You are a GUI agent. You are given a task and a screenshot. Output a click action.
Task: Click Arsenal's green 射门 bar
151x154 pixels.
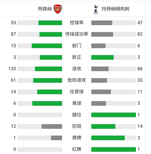point(47,46)
